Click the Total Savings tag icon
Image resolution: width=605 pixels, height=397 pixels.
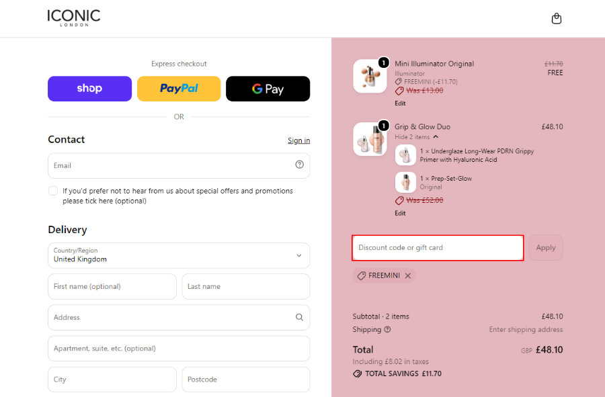[x=358, y=374]
